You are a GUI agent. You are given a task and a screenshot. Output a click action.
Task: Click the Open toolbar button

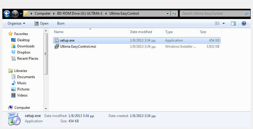coord(41,23)
